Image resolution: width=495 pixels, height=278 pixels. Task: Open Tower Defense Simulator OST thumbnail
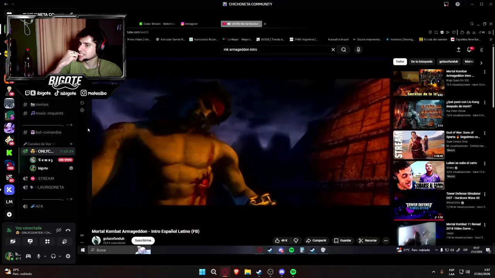coord(419,206)
